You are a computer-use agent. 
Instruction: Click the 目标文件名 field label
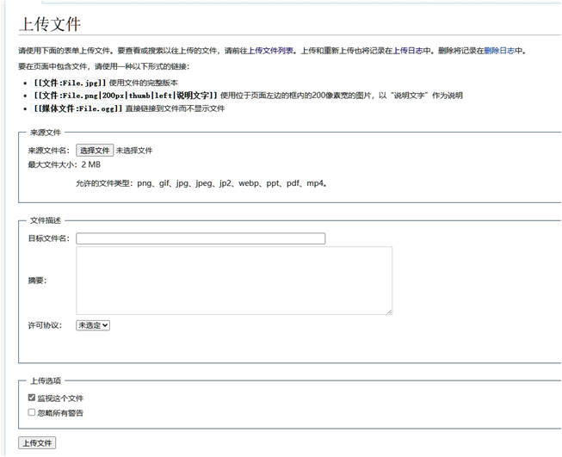tap(48, 238)
